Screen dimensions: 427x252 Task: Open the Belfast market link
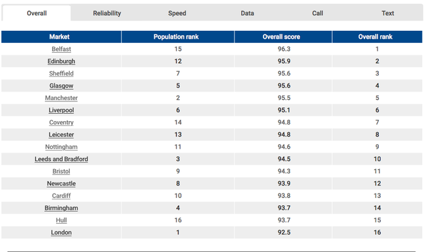point(61,49)
